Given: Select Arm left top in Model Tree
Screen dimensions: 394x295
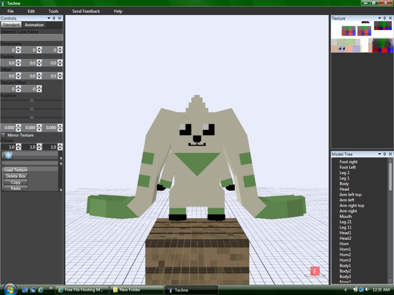Looking at the screenshot, I should (x=350, y=195).
